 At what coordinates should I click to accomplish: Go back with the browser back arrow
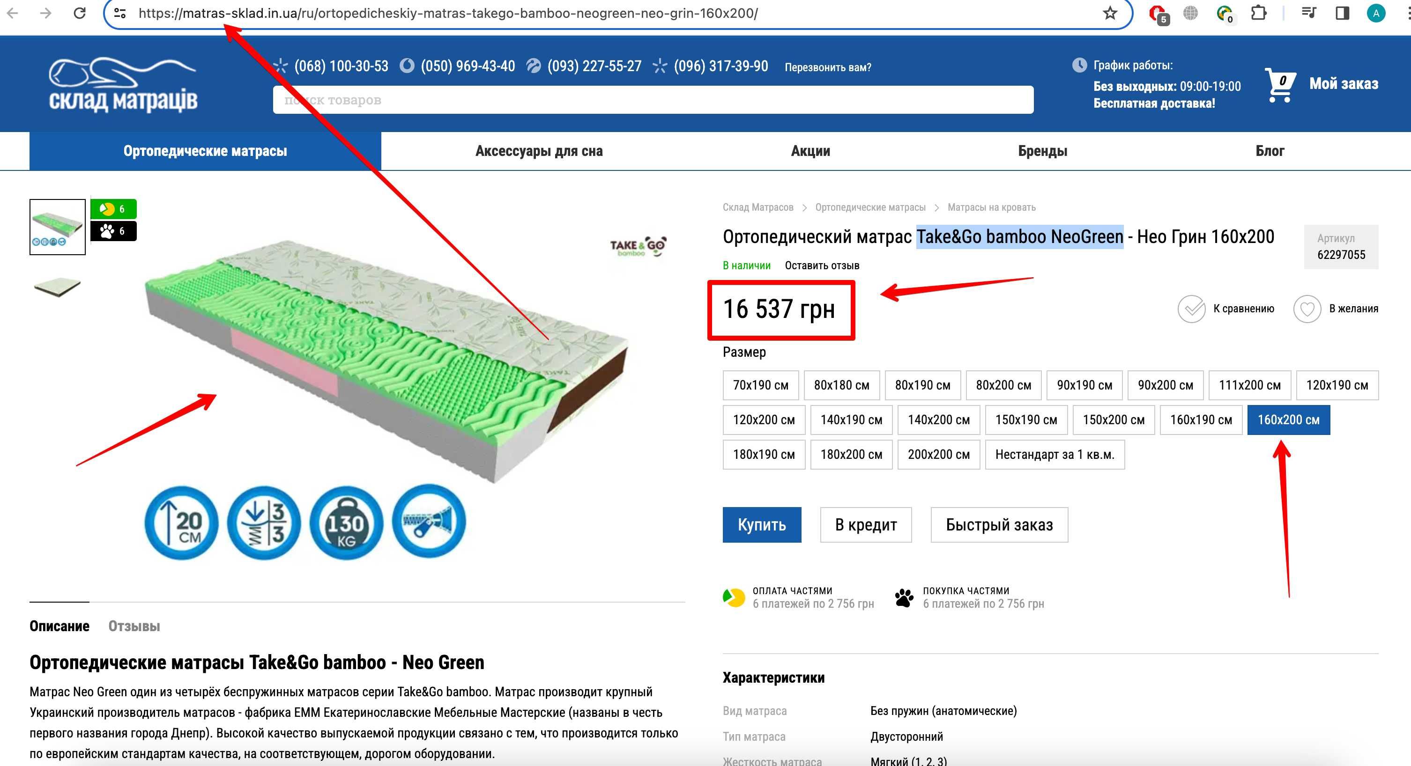[x=12, y=13]
